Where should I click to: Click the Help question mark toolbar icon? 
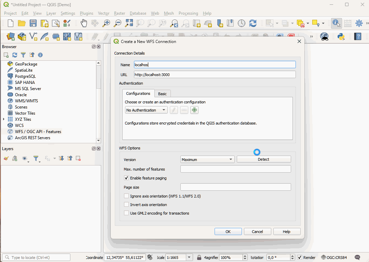point(358,37)
